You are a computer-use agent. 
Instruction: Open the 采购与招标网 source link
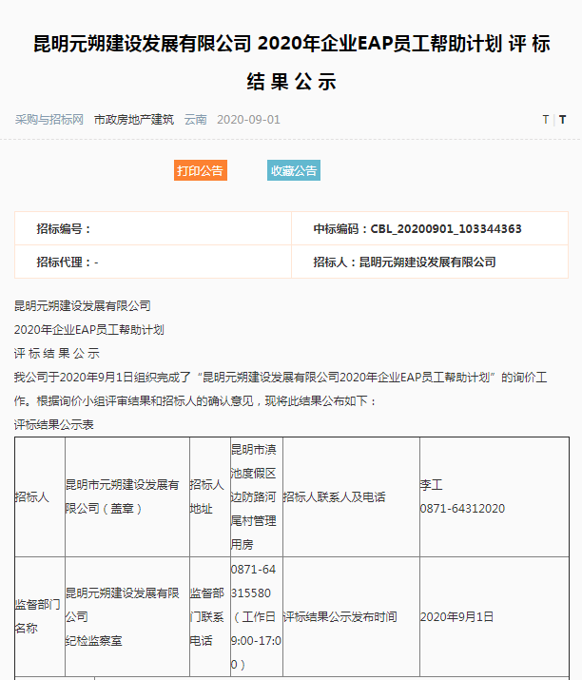pyautogui.click(x=49, y=120)
